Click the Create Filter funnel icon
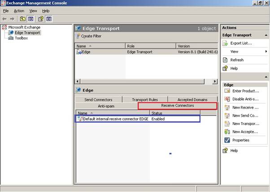The height and width of the screenshot is (192, 270). [x=78, y=36]
